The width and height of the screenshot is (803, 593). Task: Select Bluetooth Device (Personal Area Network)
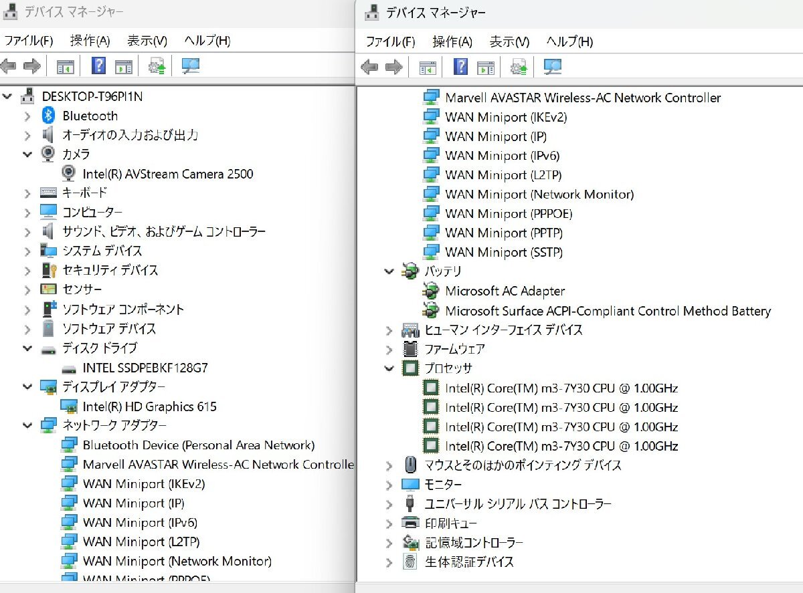[199, 445]
